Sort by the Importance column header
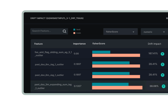The width and height of the screenshot is (168, 105). click(x=79, y=44)
